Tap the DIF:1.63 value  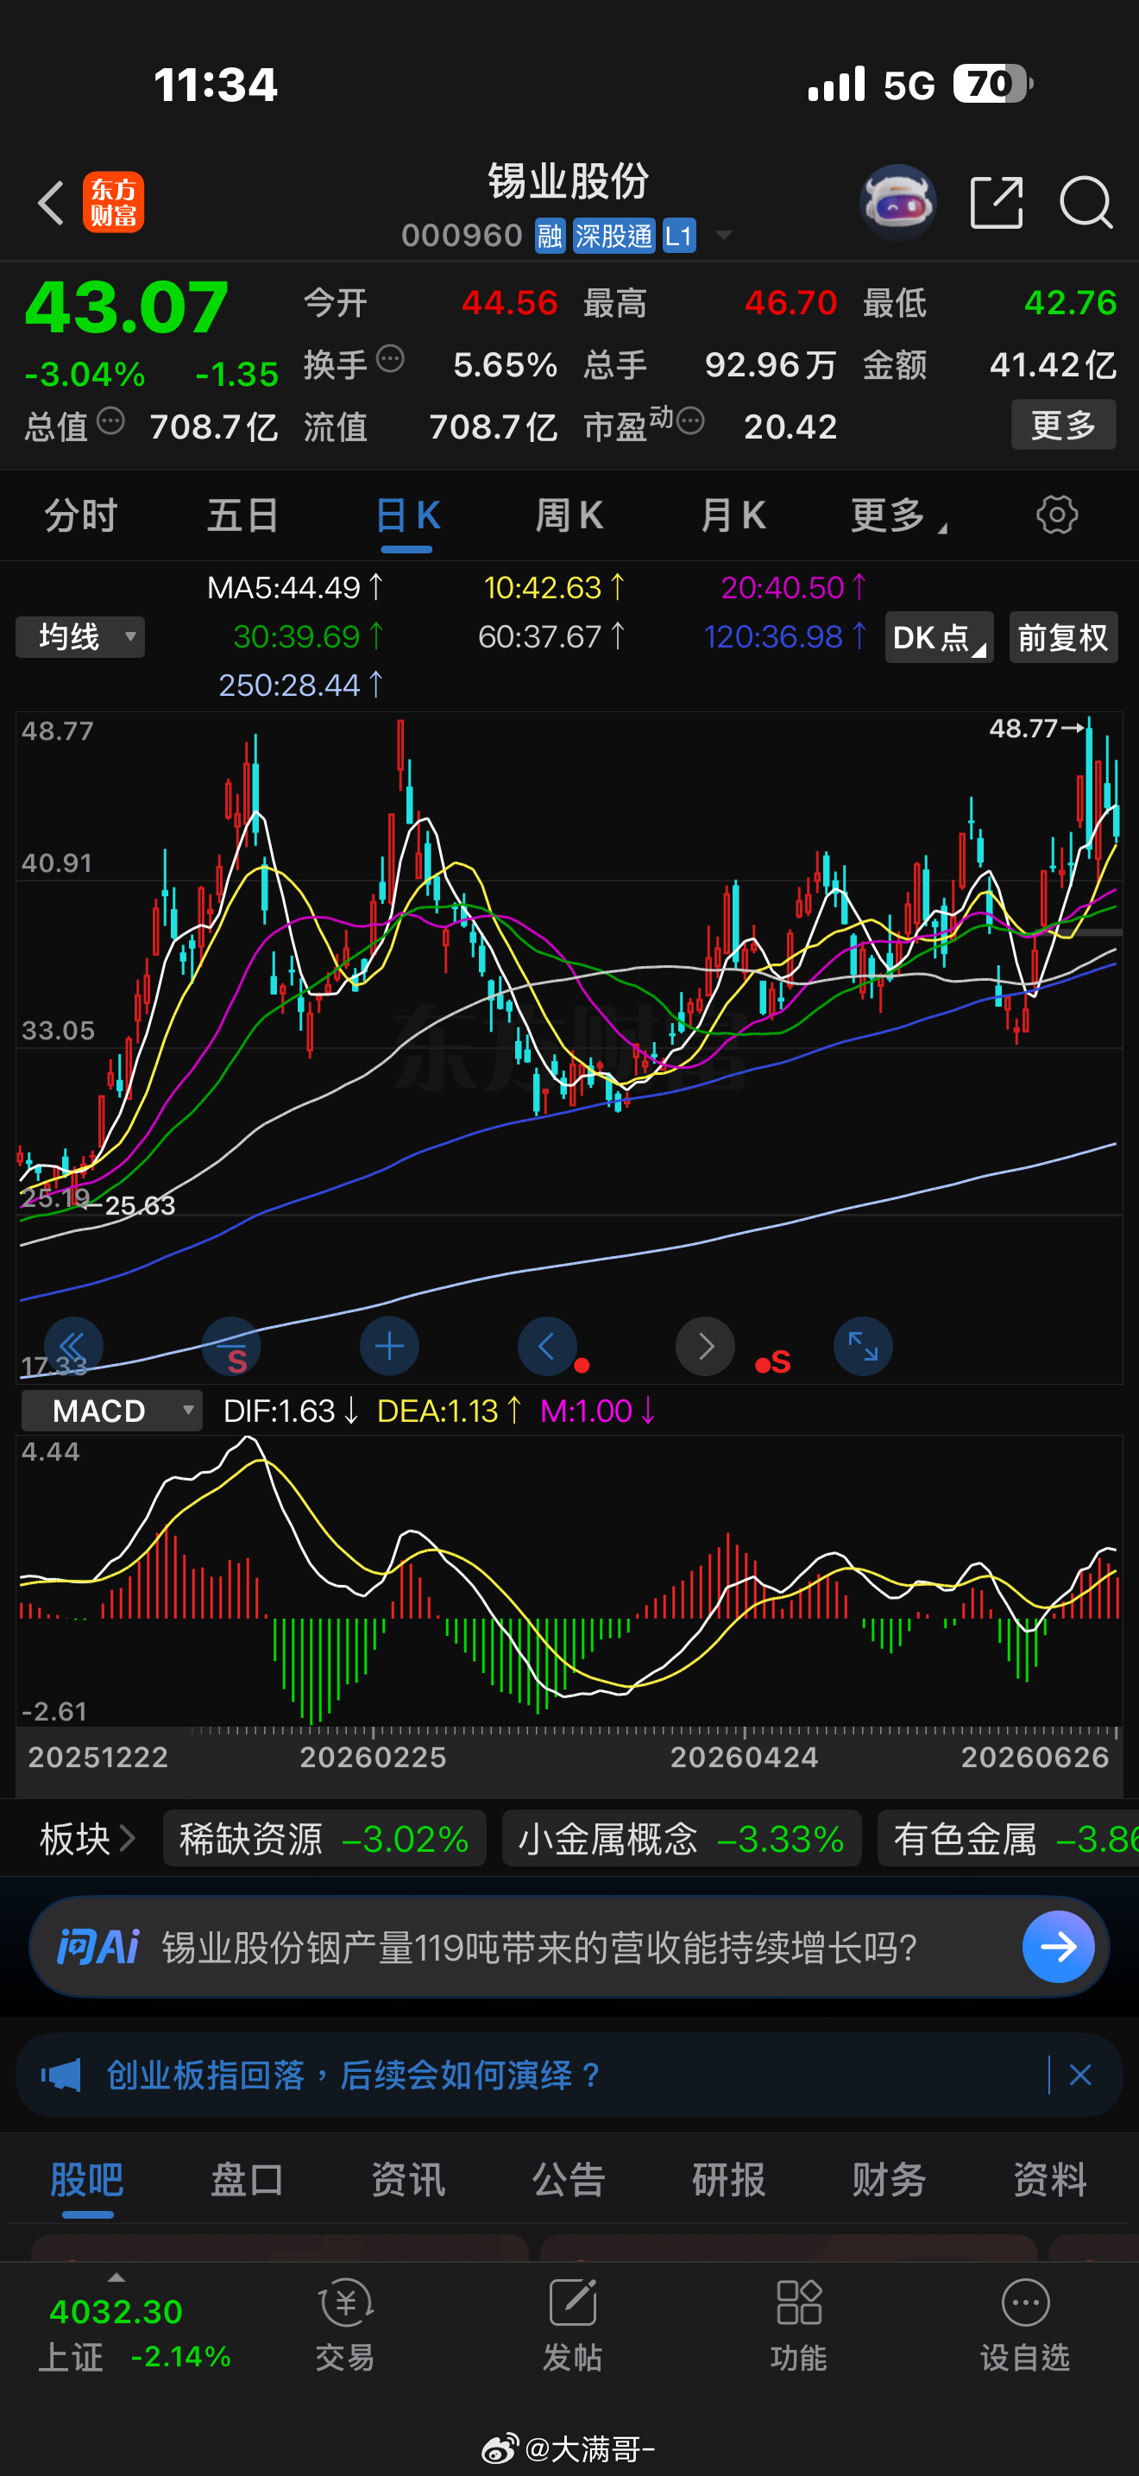pyautogui.click(x=291, y=1410)
